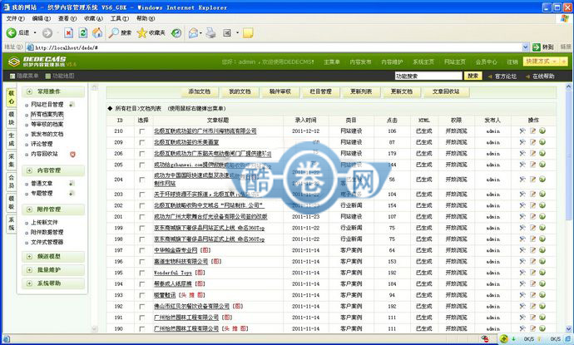The width and height of the screenshot is (574, 345).
Task: Select the checkbox for article ID 206
Action: (142, 154)
